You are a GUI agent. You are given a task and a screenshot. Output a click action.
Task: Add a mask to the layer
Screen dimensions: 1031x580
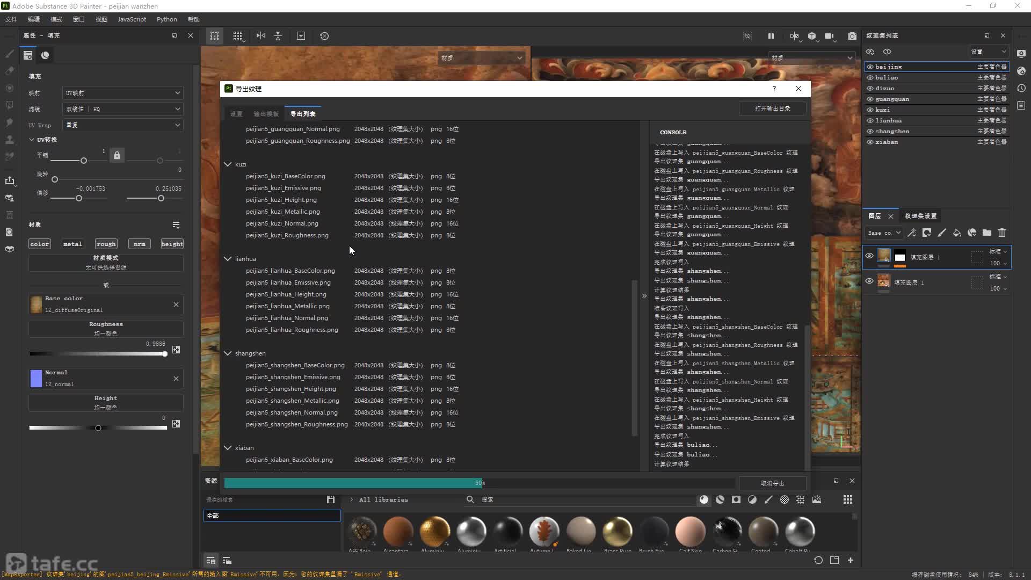(x=927, y=233)
